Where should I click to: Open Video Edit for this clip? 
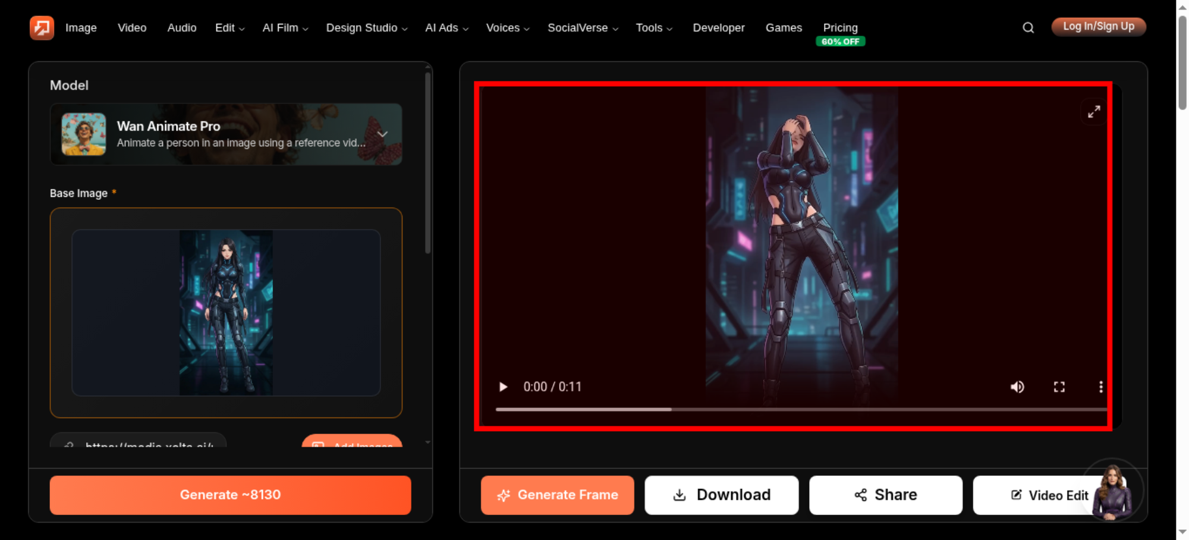(1049, 495)
